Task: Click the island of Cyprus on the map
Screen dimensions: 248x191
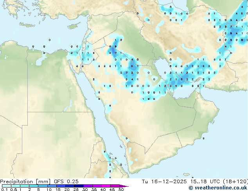Action: pos(74,26)
